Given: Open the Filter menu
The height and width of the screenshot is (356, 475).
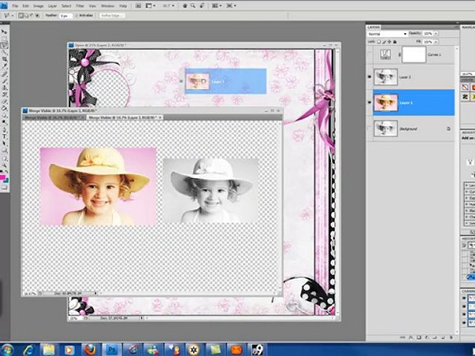Looking at the screenshot, I should [x=80, y=6].
